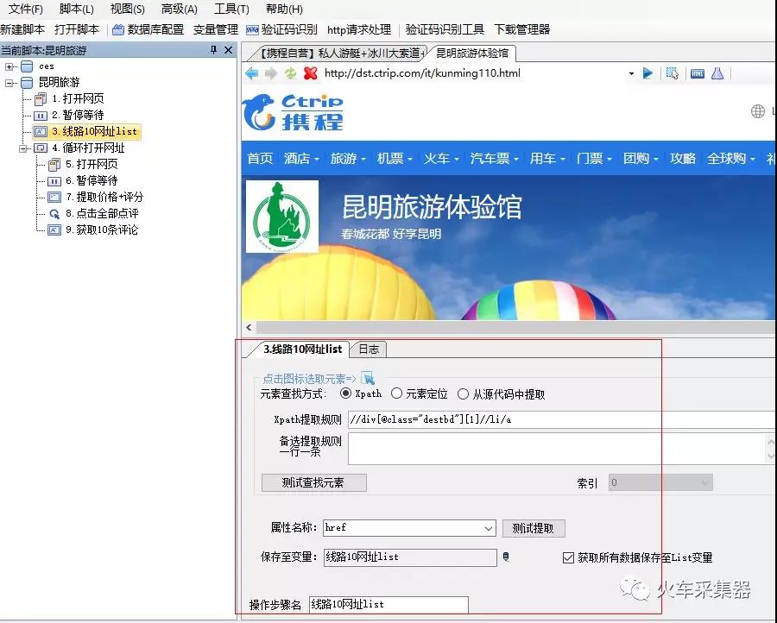Click the pick-element cursor icon
The image size is (777, 623).
pos(368,378)
